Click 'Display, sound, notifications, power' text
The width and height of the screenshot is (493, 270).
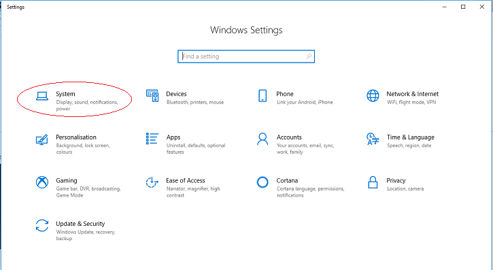pos(87,105)
